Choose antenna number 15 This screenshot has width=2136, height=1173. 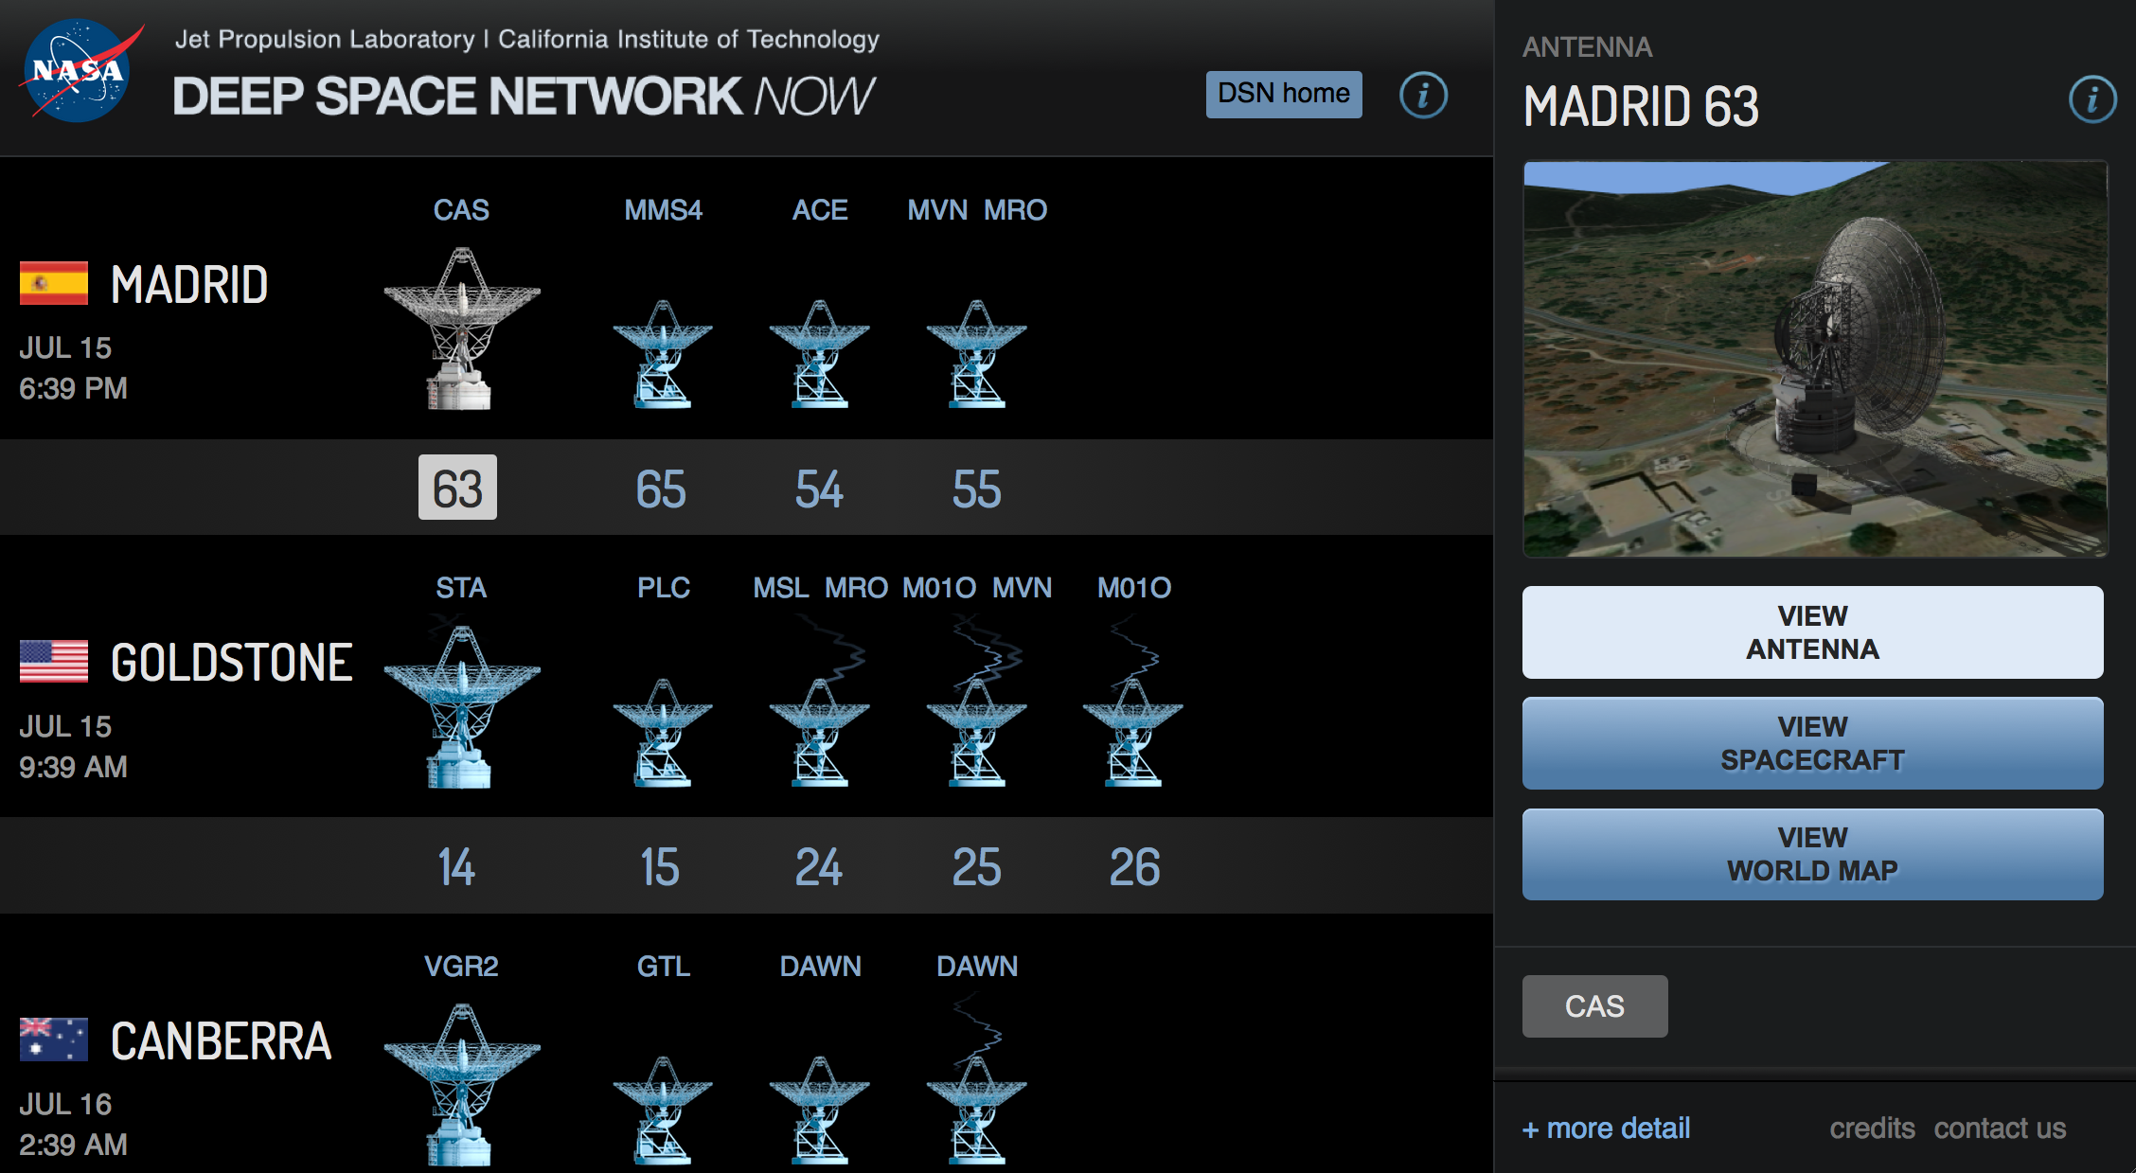tap(660, 867)
